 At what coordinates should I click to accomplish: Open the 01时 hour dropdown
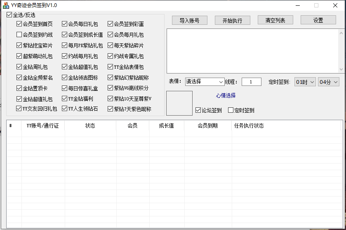[x=305, y=82]
